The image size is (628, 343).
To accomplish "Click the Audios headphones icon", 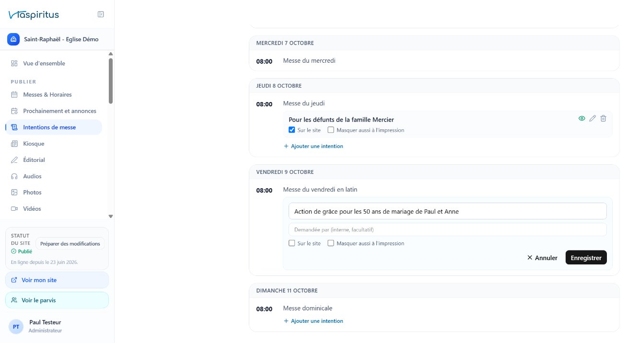I will click(14, 176).
